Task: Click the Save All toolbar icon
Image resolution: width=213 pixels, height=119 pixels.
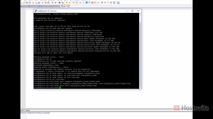Action: [x=30, y=3]
